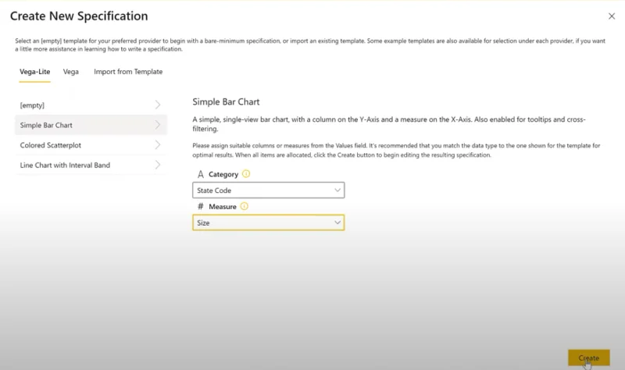The height and width of the screenshot is (370, 625).
Task: Click chevron next to Simple Bar Chart
Action: click(158, 125)
